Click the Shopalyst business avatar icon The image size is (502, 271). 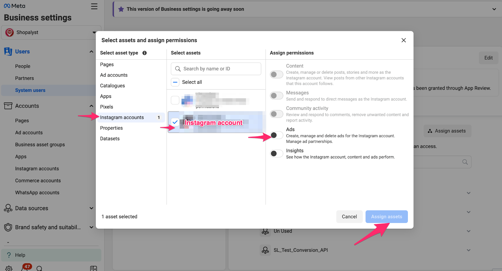click(9, 32)
